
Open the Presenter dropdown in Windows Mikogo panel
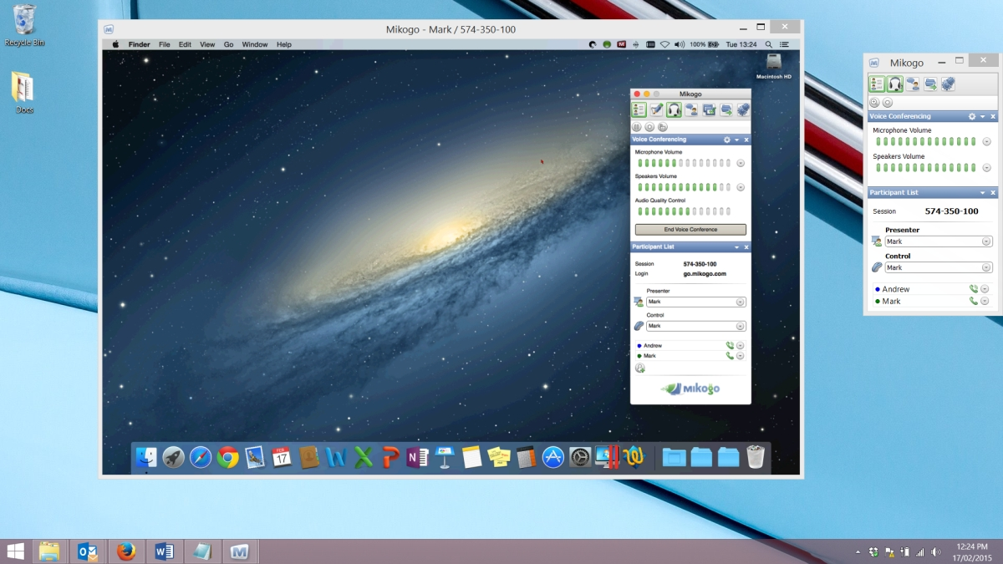coord(939,241)
